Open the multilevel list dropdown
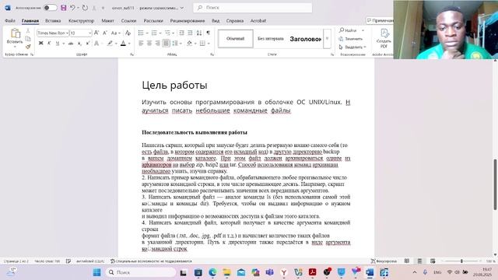 (173, 33)
